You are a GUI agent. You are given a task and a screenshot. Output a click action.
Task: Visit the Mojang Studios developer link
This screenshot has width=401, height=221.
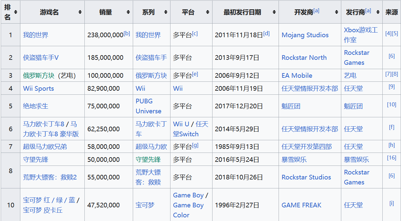305,35
